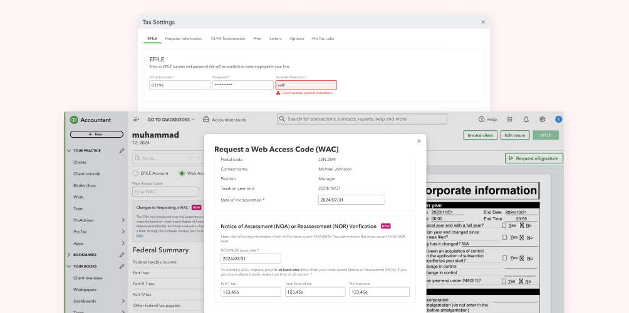
Task: Open the apps grid icon
Action: point(510,119)
